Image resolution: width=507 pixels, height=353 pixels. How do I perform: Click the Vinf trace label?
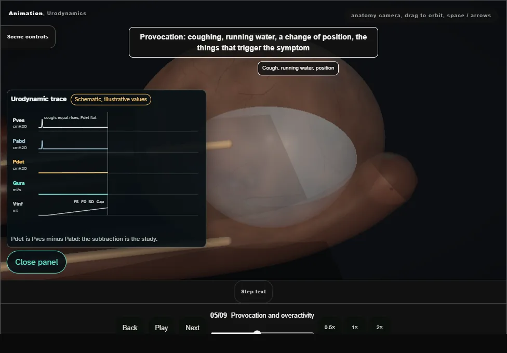point(18,203)
